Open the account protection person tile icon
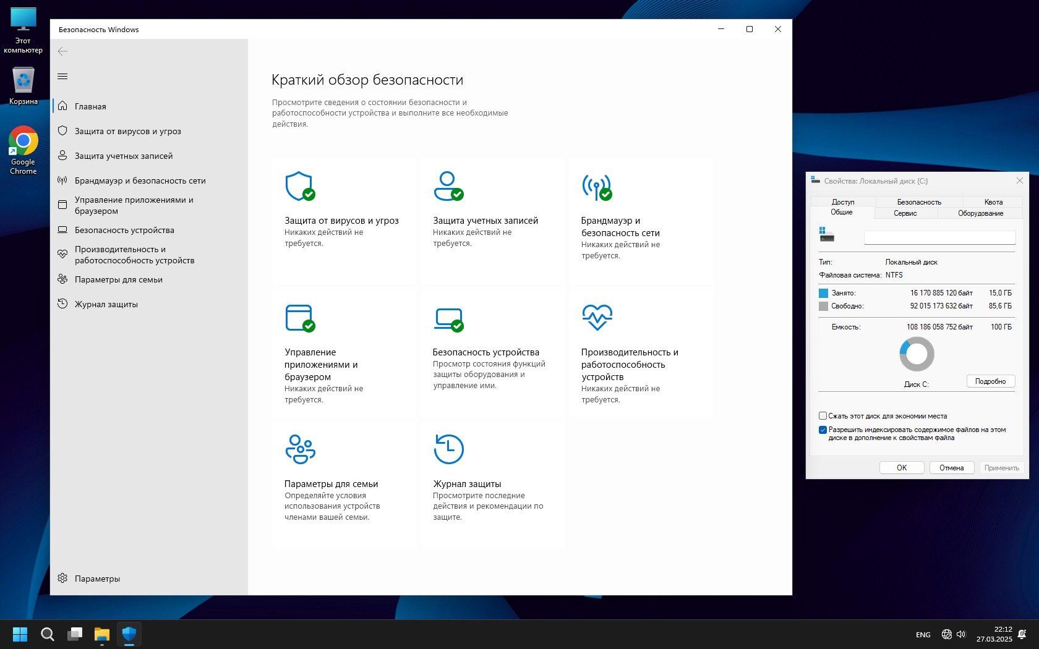This screenshot has height=649, width=1039. pos(448,186)
